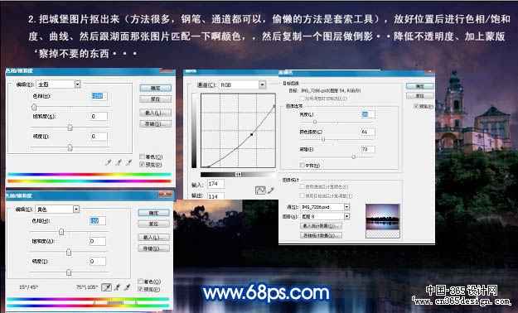Select subtract-from-sample eyedropper in top Hue/Saturation dialog
This screenshot has width=518, height=313.
(x=128, y=162)
